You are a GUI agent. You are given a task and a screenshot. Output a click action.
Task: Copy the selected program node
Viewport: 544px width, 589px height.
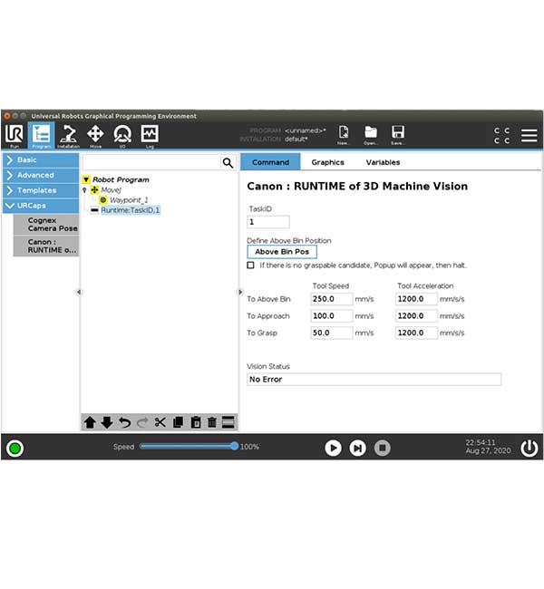coord(179,422)
